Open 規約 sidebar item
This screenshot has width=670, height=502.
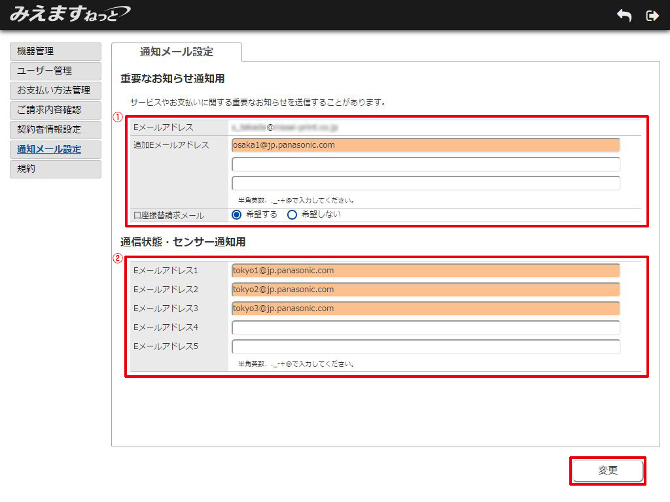pyautogui.click(x=56, y=169)
